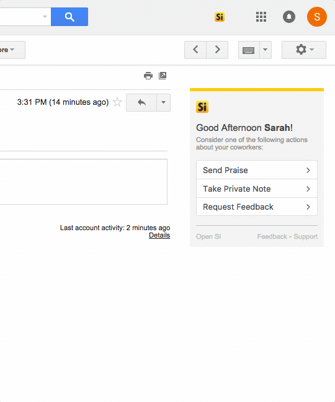Expand the search options dropdown arrow
This screenshot has height=402, width=335.
[45, 17]
